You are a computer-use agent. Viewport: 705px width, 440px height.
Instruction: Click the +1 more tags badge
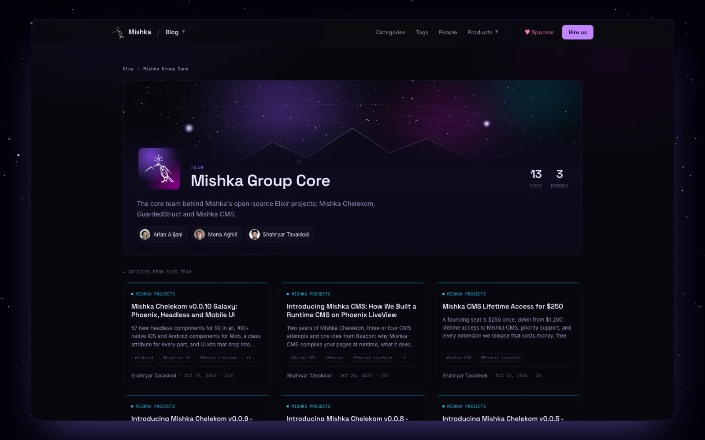404,358
